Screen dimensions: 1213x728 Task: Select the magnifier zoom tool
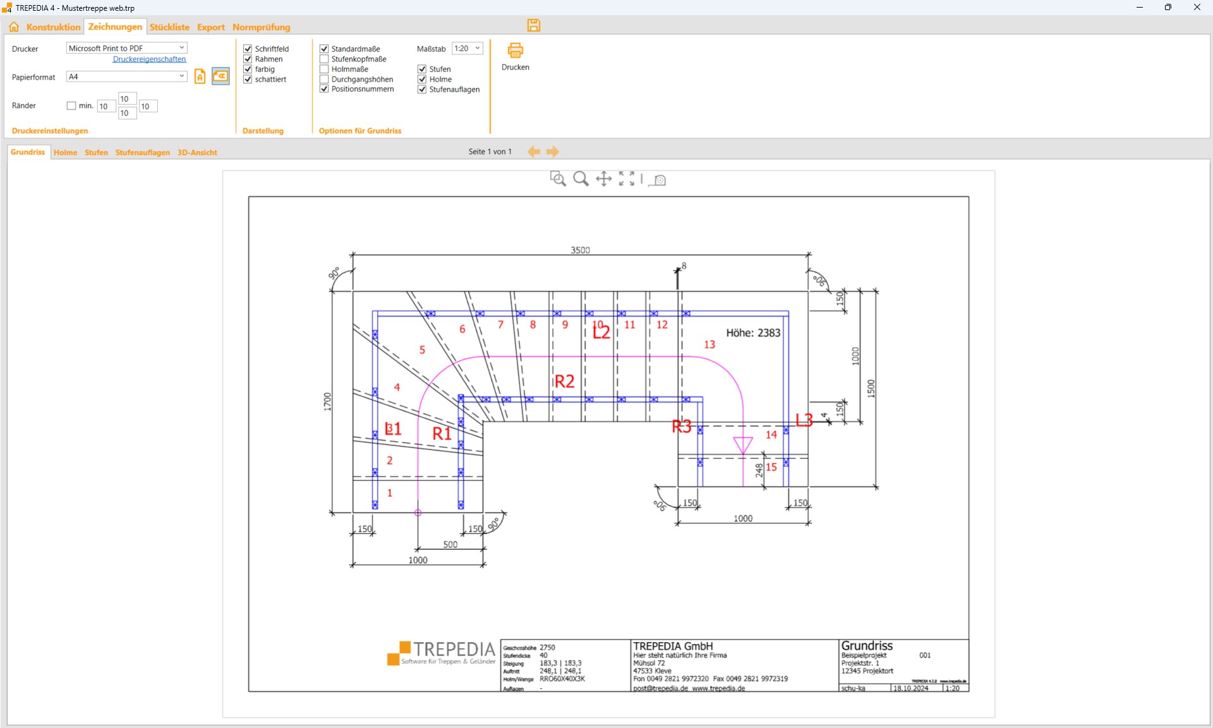pos(581,179)
